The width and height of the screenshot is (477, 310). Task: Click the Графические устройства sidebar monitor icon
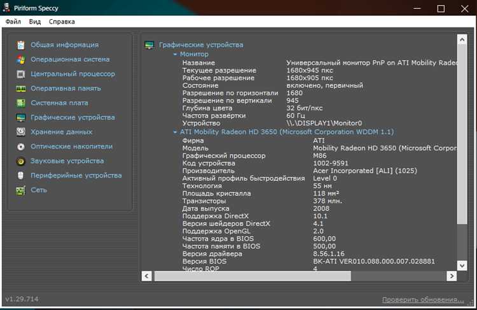(x=21, y=118)
